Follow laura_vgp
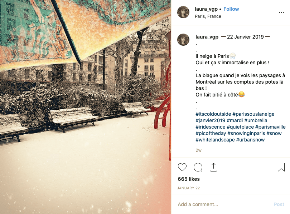 231,9
